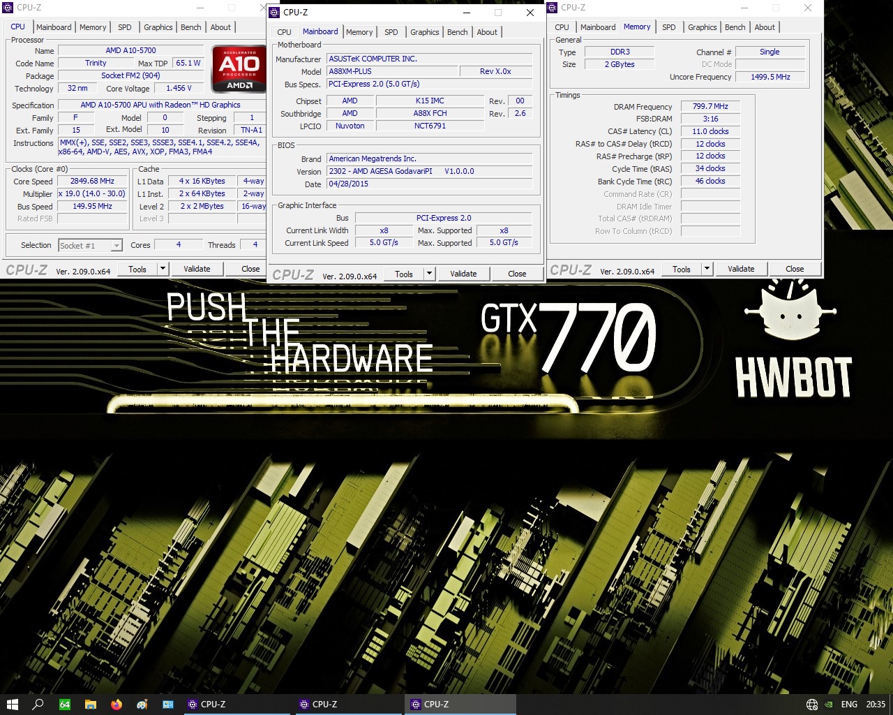
Task: Open Tools dropdown arrow in Memory window
Action: (x=707, y=269)
